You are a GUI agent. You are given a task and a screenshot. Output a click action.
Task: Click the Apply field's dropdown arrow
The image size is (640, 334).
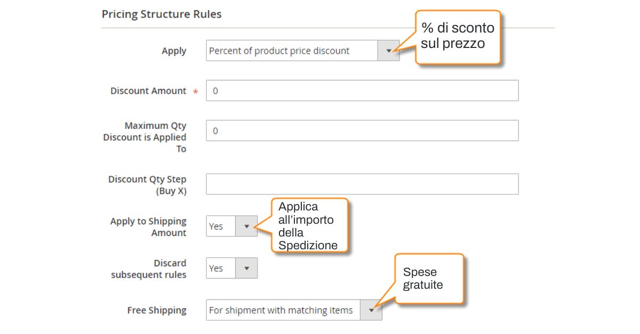[388, 51]
